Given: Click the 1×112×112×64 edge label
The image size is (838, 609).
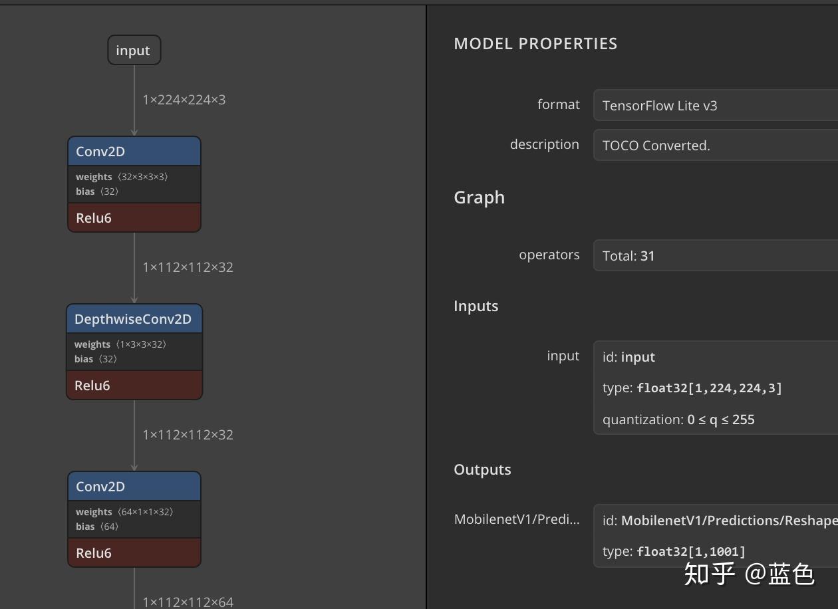Looking at the screenshot, I should pyautogui.click(x=188, y=602).
